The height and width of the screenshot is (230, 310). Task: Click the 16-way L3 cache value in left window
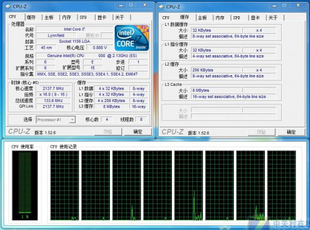point(139,106)
